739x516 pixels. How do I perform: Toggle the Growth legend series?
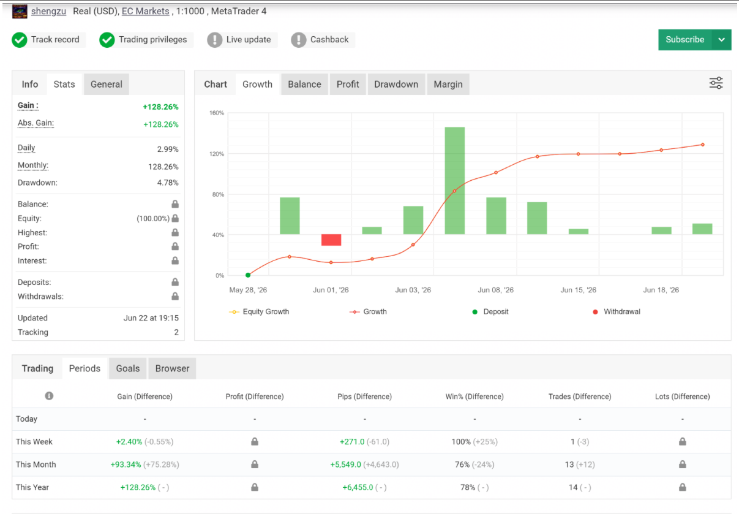pos(368,311)
